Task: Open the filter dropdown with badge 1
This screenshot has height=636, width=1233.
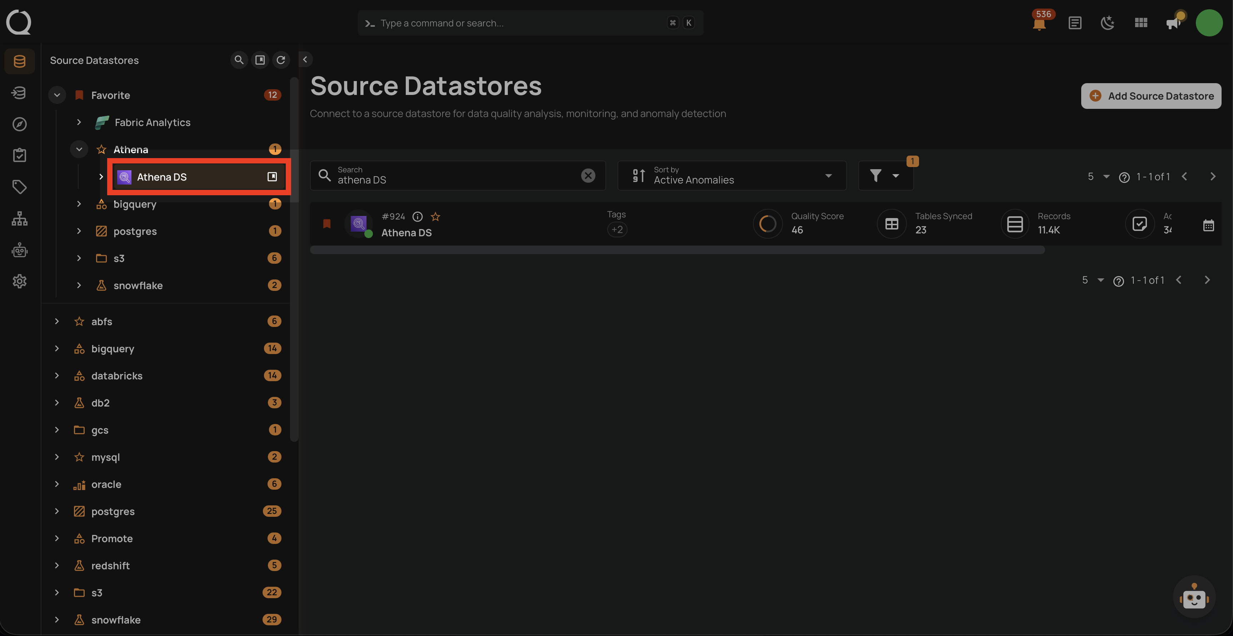Action: [885, 176]
